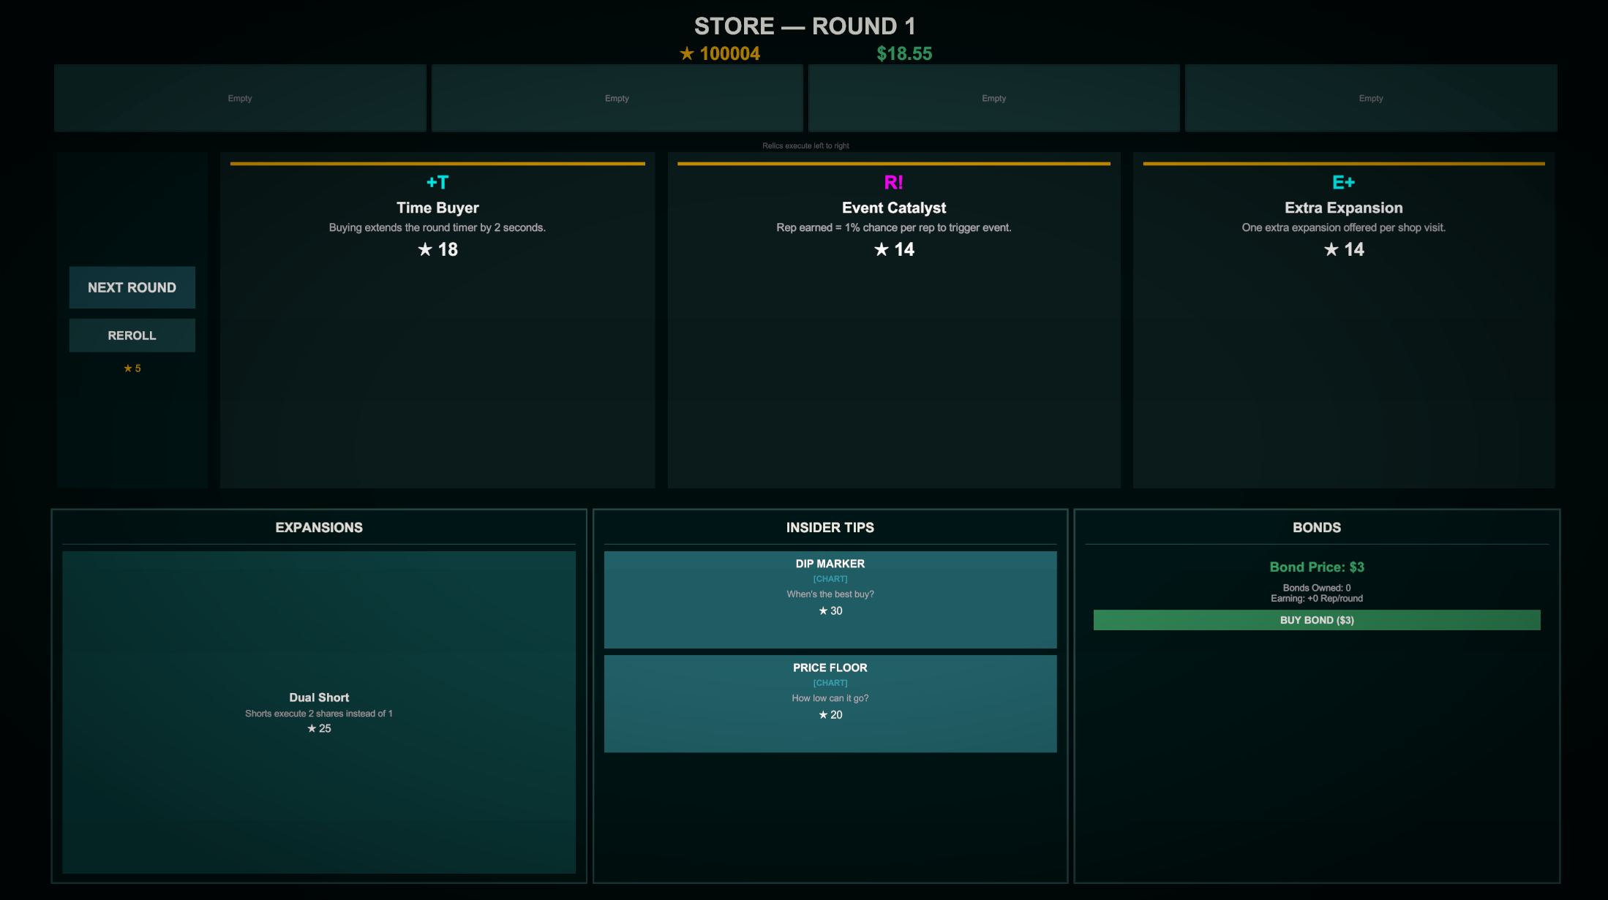Buy the DIP MARKER insider tip
1608x900 pixels.
coord(830,599)
